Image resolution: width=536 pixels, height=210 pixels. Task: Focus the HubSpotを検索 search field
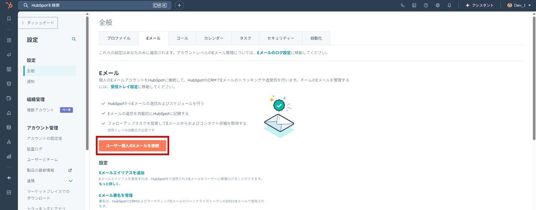[95, 5]
